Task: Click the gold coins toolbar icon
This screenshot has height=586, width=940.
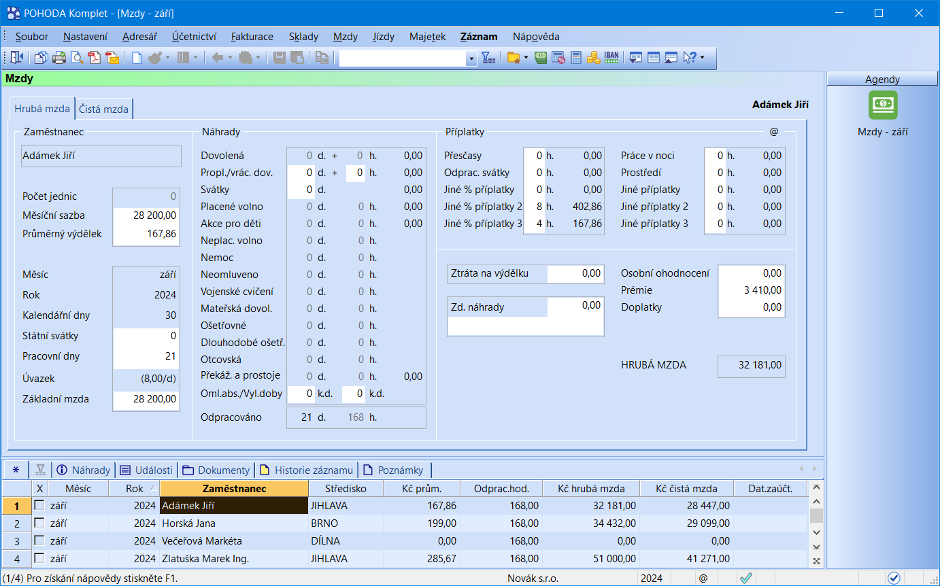Action: click(x=594, y=58)
